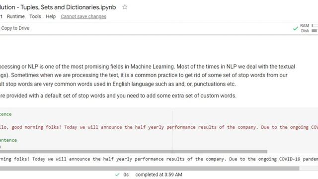Star the notebook with the star icon
The width and height of the screenshot is (318, 179).
(125, 7)
